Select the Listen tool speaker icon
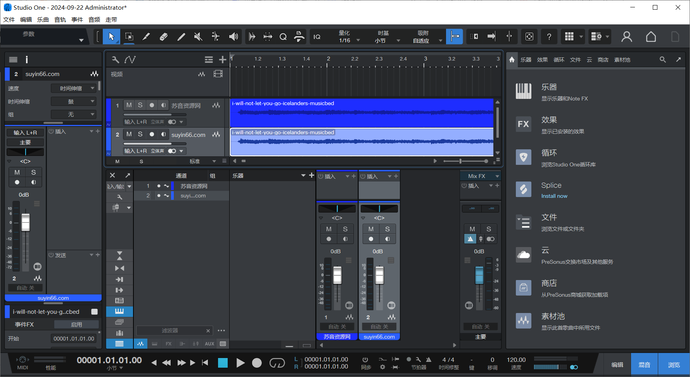Image resolution: width=690 pixels, height=377 pixels. [x=233, y=36]
